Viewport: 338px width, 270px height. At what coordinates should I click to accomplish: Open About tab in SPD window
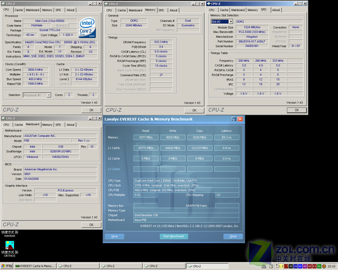click(276, 10)
